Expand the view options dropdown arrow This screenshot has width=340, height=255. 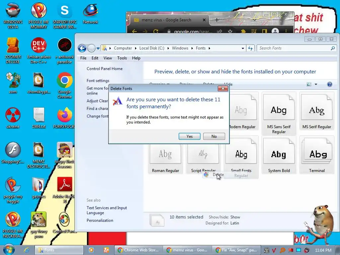[316, 84]
